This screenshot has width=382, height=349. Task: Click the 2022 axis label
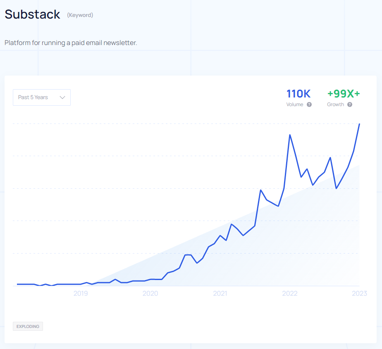coord(290,294)
